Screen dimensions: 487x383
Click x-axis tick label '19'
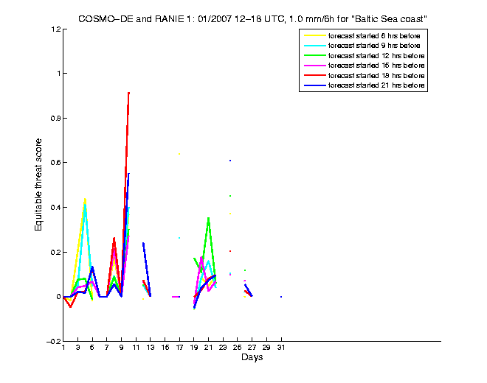[194, 348]
